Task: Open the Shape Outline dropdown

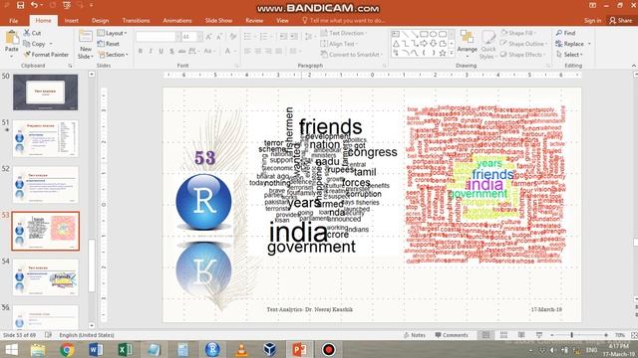Action: pos(524,44)
